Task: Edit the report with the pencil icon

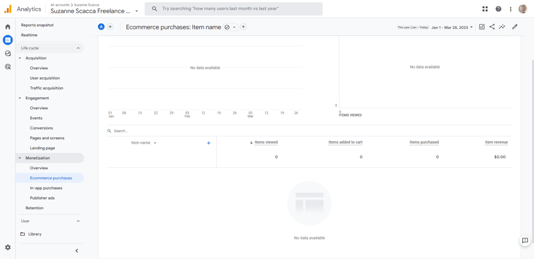Action: click(x=514, y=27)
